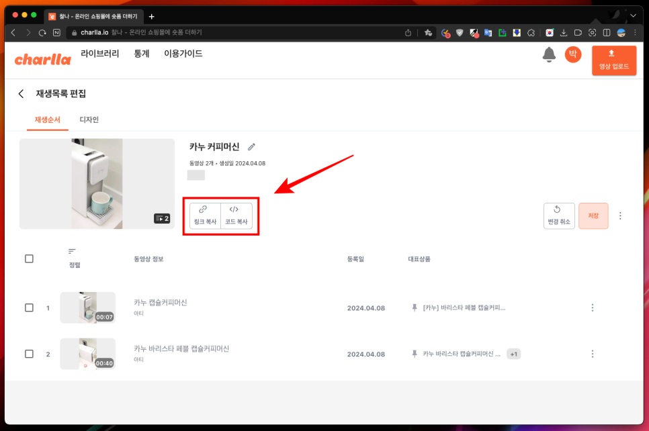This screenshot has width=649, height=431.
Task: Open the browser profile avatar icon
Action: 621,33
